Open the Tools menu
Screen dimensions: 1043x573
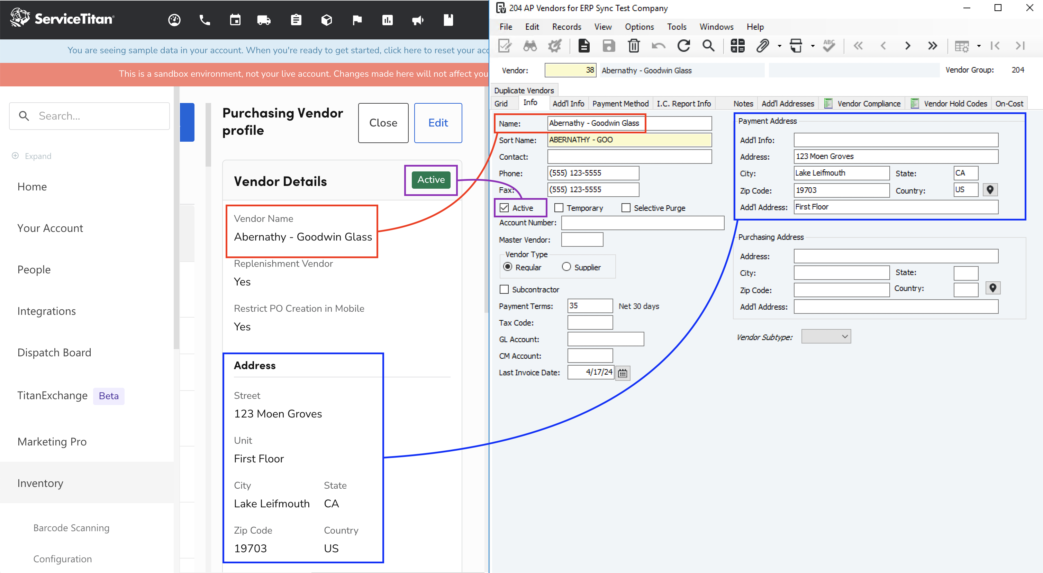pos(677,27)
